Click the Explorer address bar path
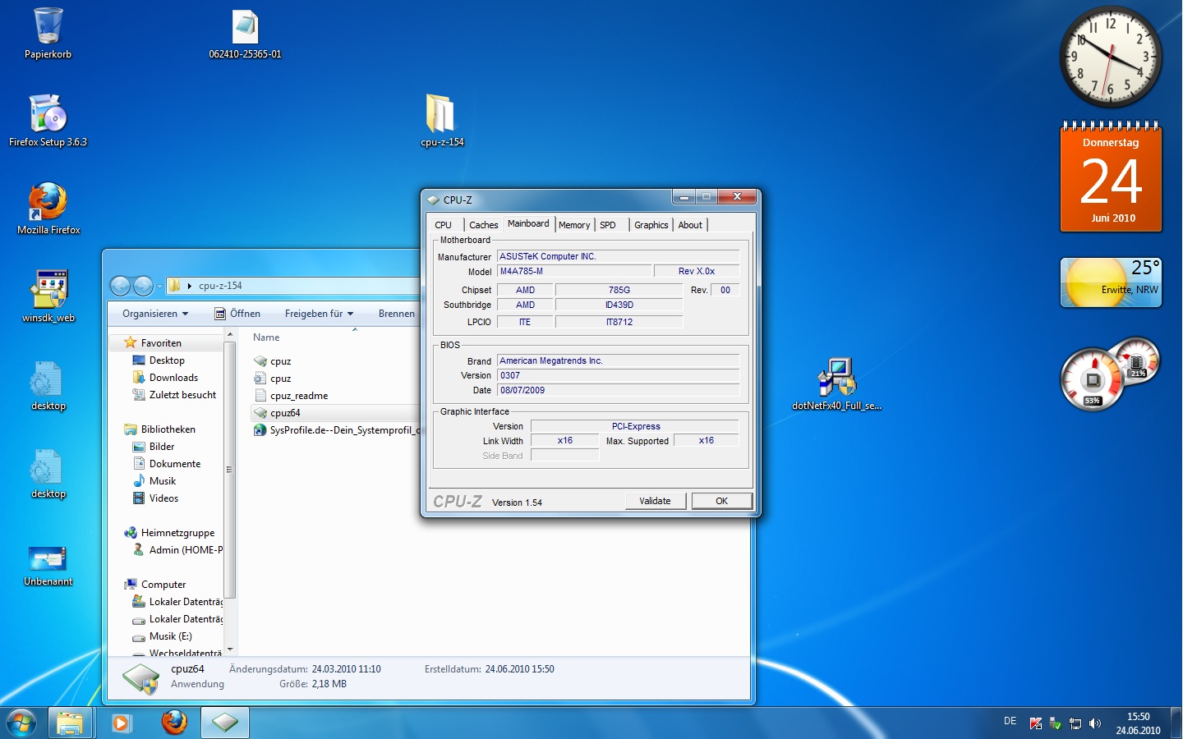 pyautogui.click(x=294, y=286)
